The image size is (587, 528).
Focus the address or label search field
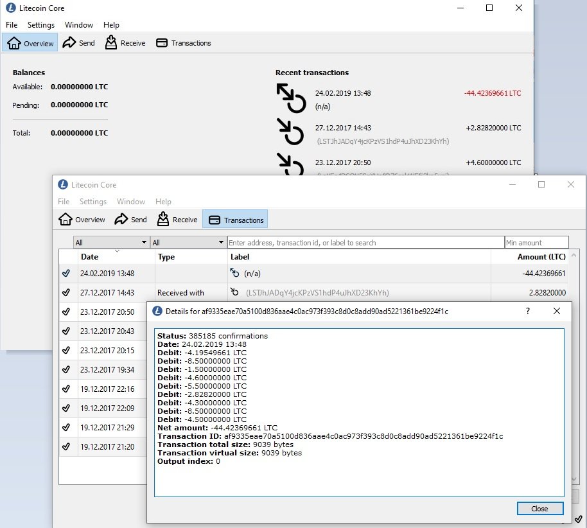tap(366, 243)
